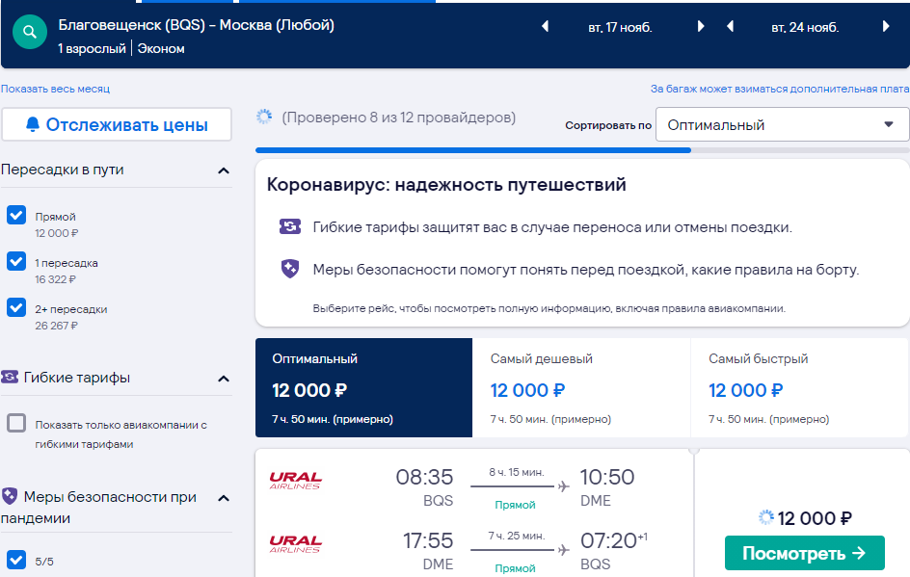Click the 1 взрослый Эконом passenger text

[x=120, y=49]
